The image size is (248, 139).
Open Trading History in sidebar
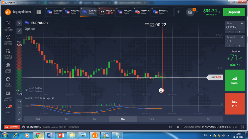(8, 40)
